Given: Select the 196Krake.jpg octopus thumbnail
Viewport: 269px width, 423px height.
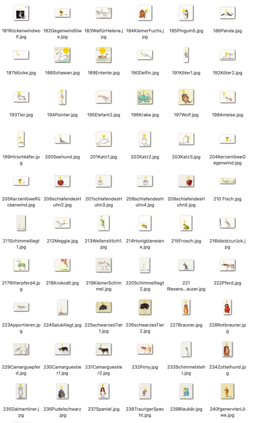Looking at the screenshot, I should pos(144,97).
